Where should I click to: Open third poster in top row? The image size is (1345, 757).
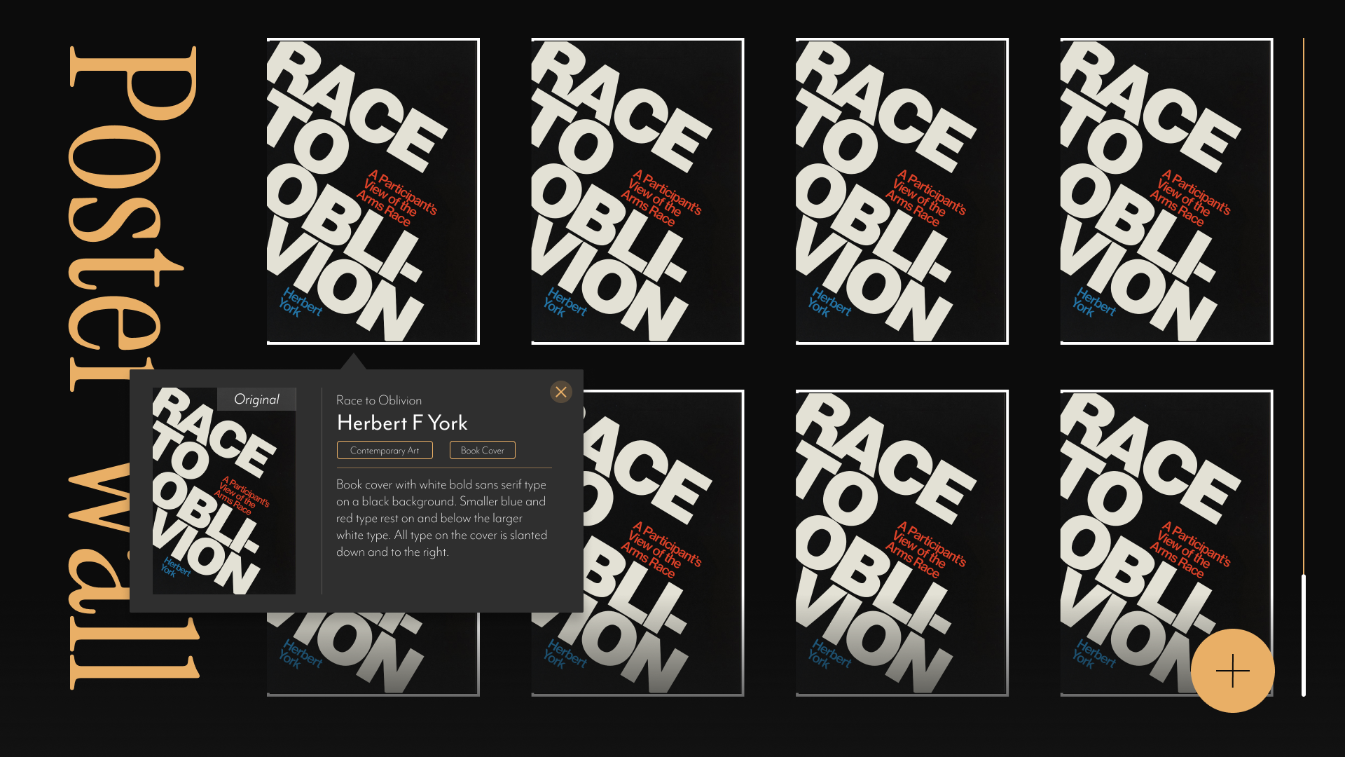point(902,191)
